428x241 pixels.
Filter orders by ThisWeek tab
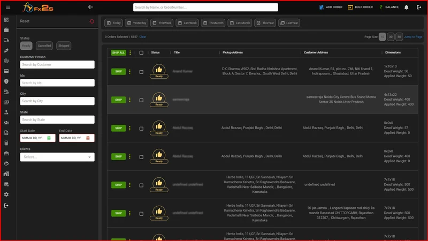(x=162, y=23)
